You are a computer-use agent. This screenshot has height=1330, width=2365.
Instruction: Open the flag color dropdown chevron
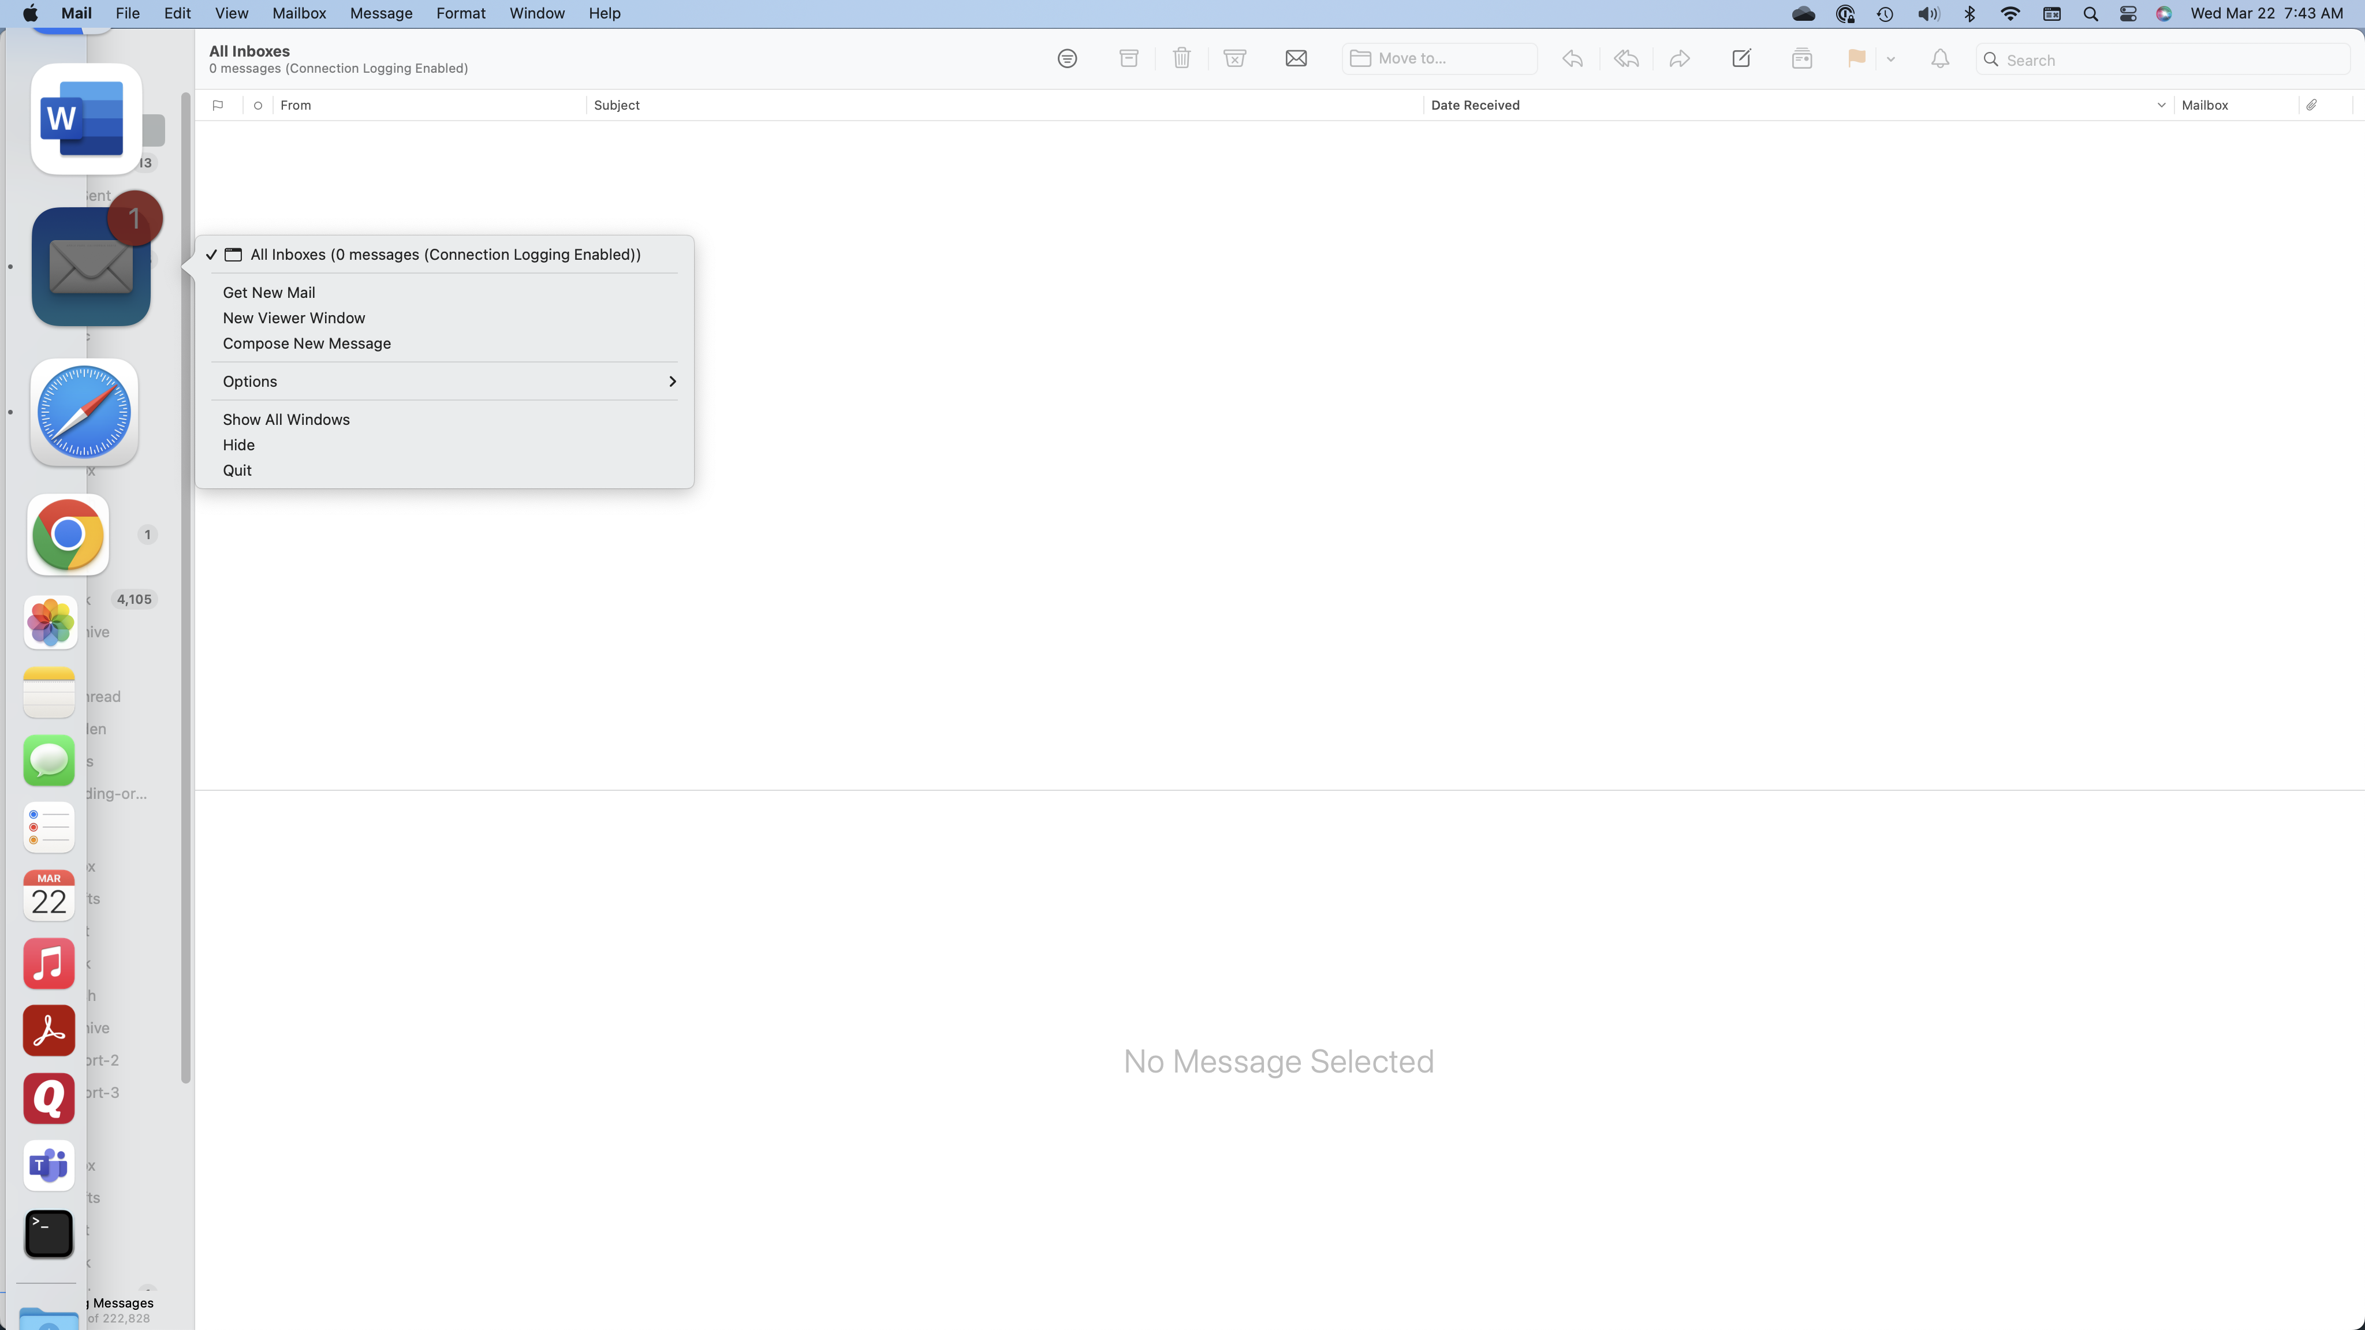coord(1890,59)
